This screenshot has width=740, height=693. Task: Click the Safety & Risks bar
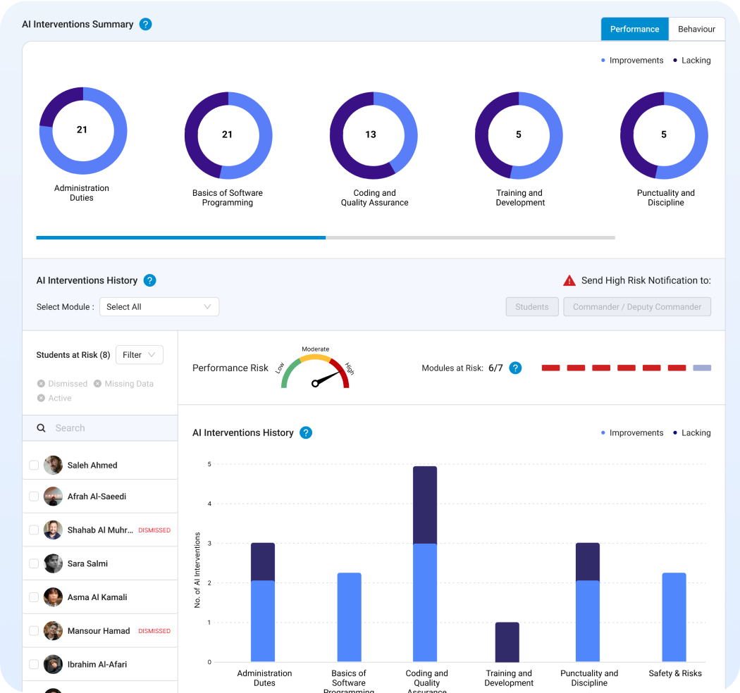pyautogui.click(x=674, y=618)
